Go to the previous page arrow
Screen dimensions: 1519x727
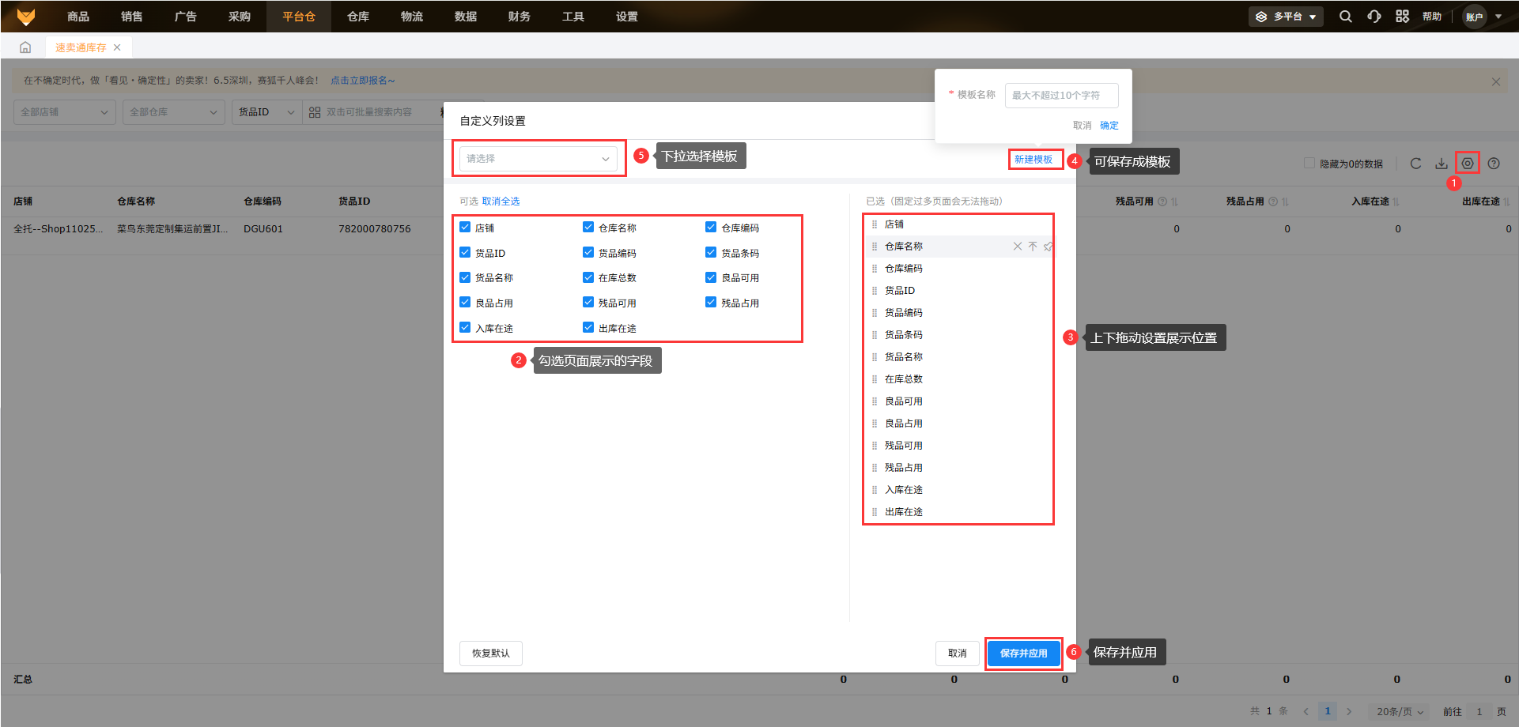[1306, 711]
